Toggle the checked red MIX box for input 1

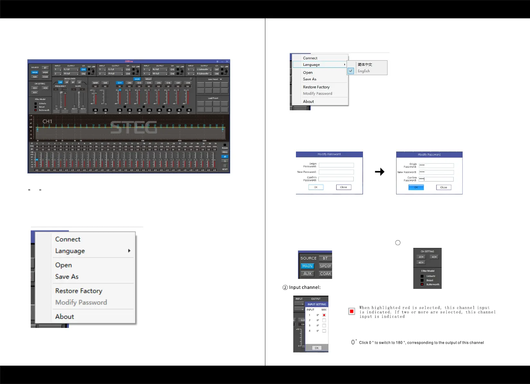coord(324,315)
